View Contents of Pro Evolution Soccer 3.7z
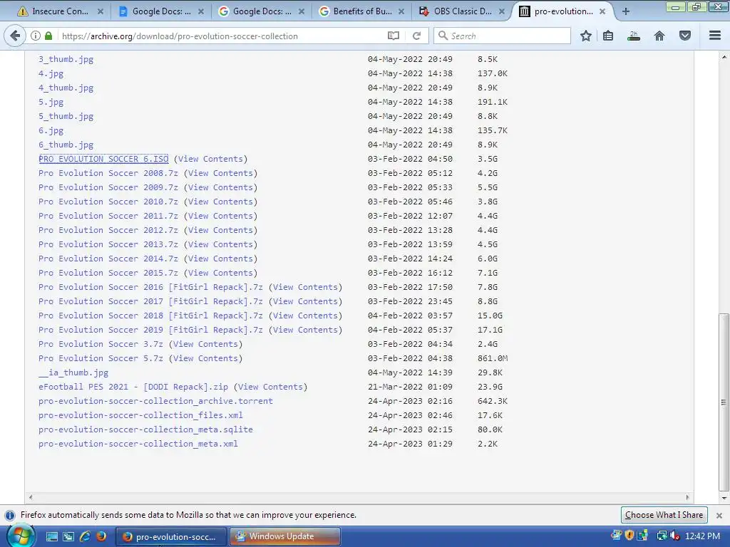The image size is (730, 547). pos(205,344)
